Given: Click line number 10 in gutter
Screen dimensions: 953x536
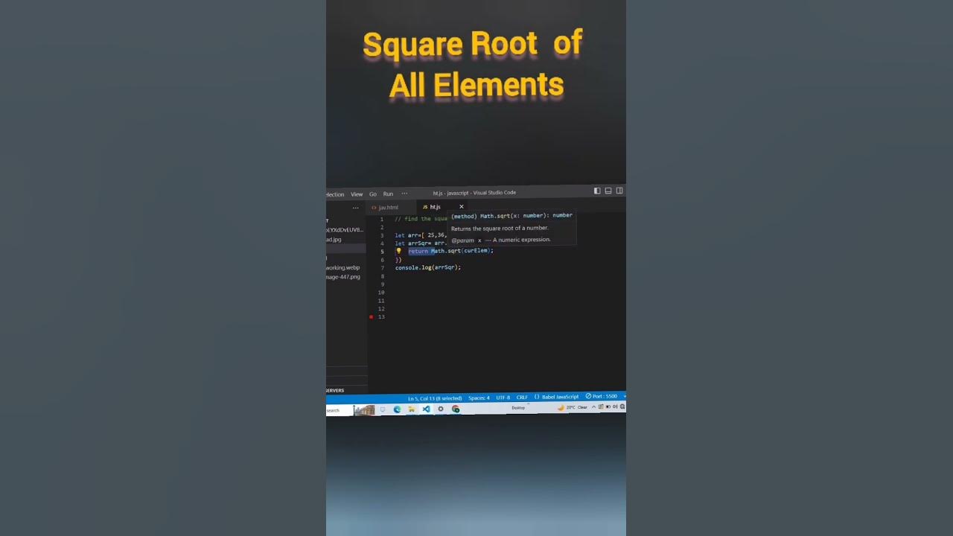Looking at the screenshot, I should point(381,293).
